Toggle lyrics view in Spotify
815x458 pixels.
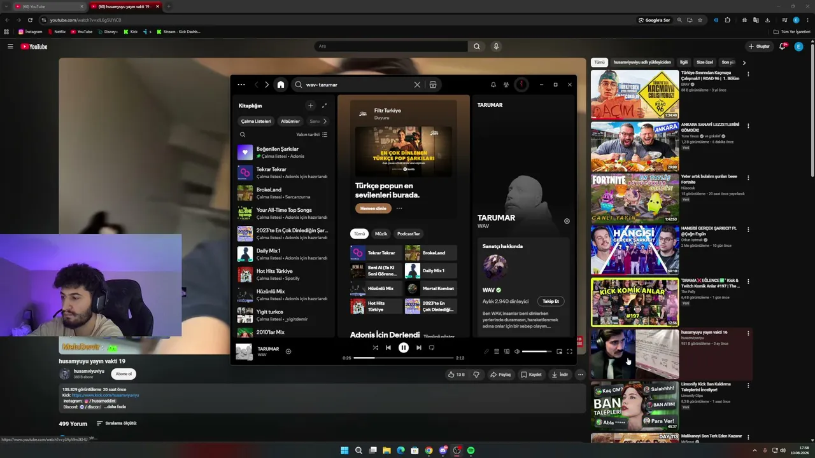click(486, 351)
